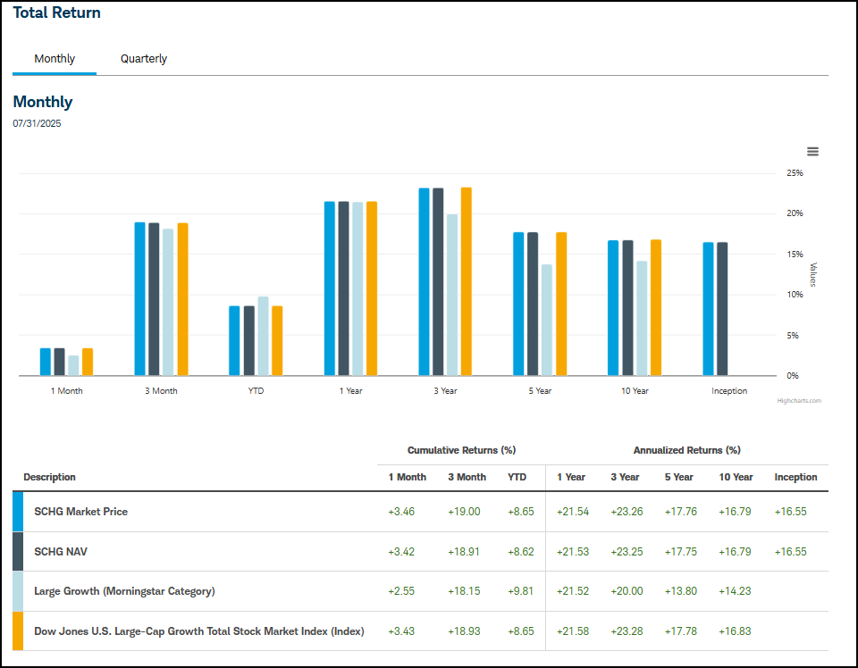Click the light blue category bar for YTD
The height and width of the screenshot is (668, 858).
(x=263, y=336)
